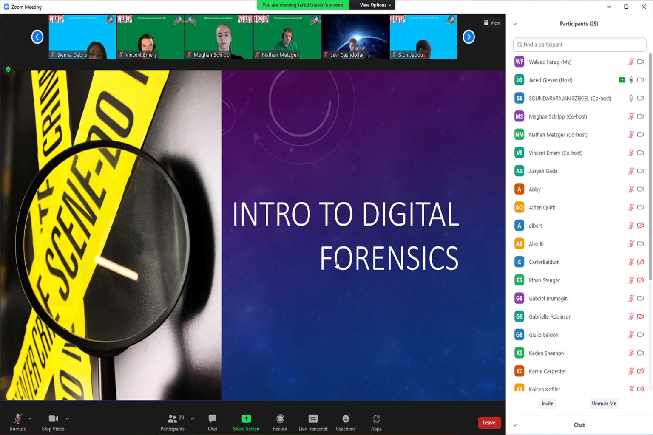Viewport: 653px width, 435px height.
Task: Click the Leave meeting button
Action: tap(489, 423)
